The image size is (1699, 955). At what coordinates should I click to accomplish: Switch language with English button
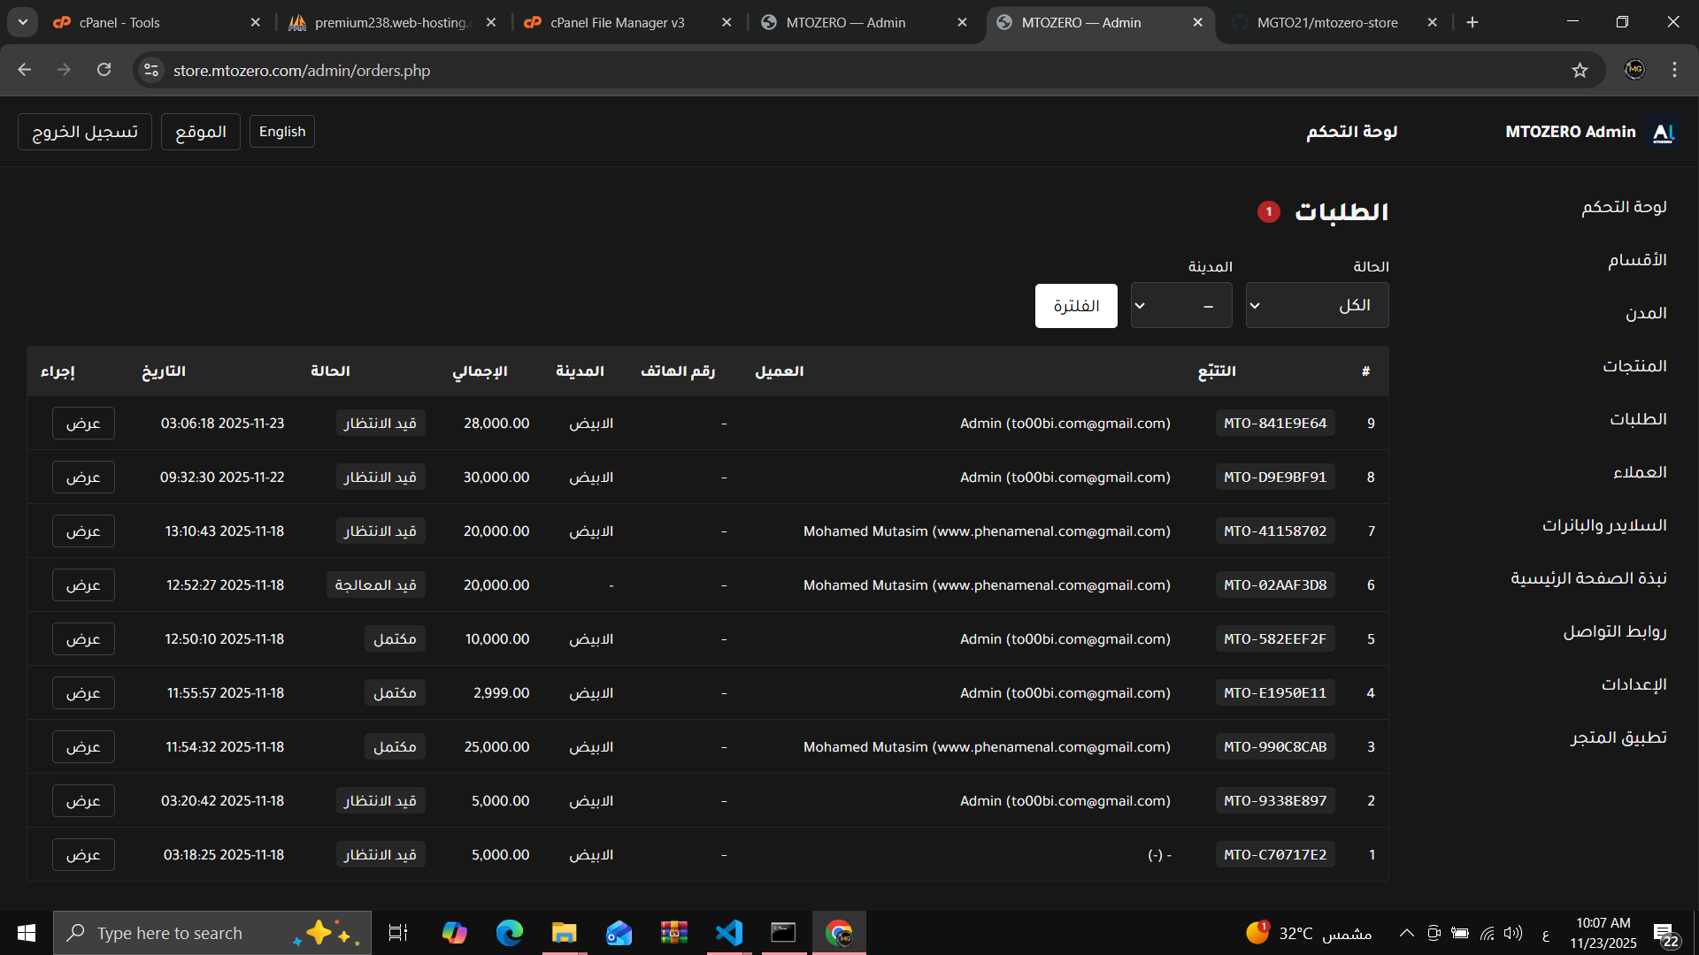[281, 132]
